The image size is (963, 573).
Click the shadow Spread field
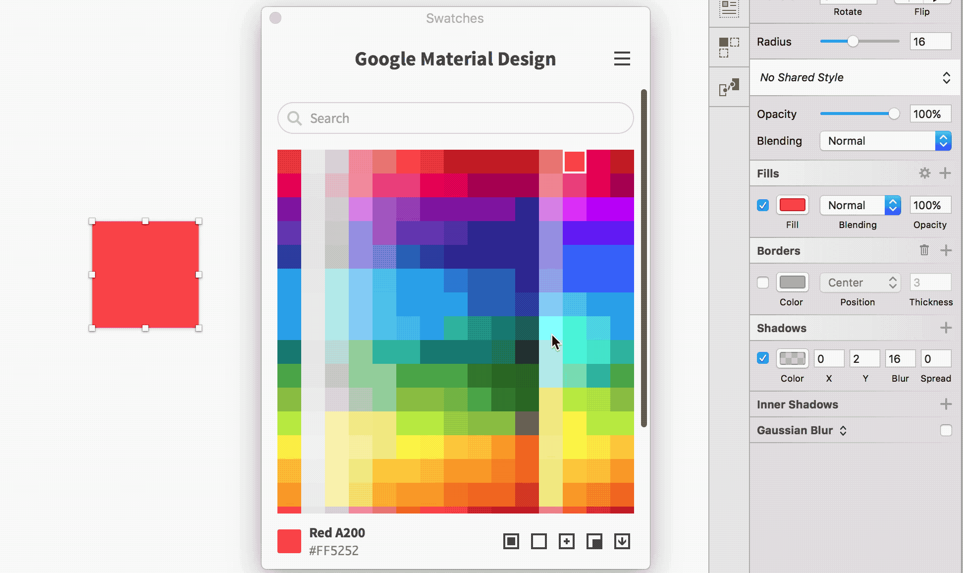(936, 358)
